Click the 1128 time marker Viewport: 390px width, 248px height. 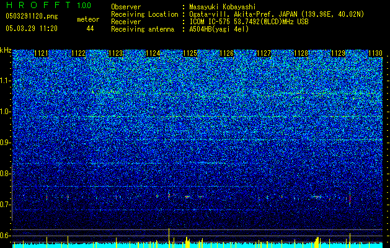[x=301, y=53]
